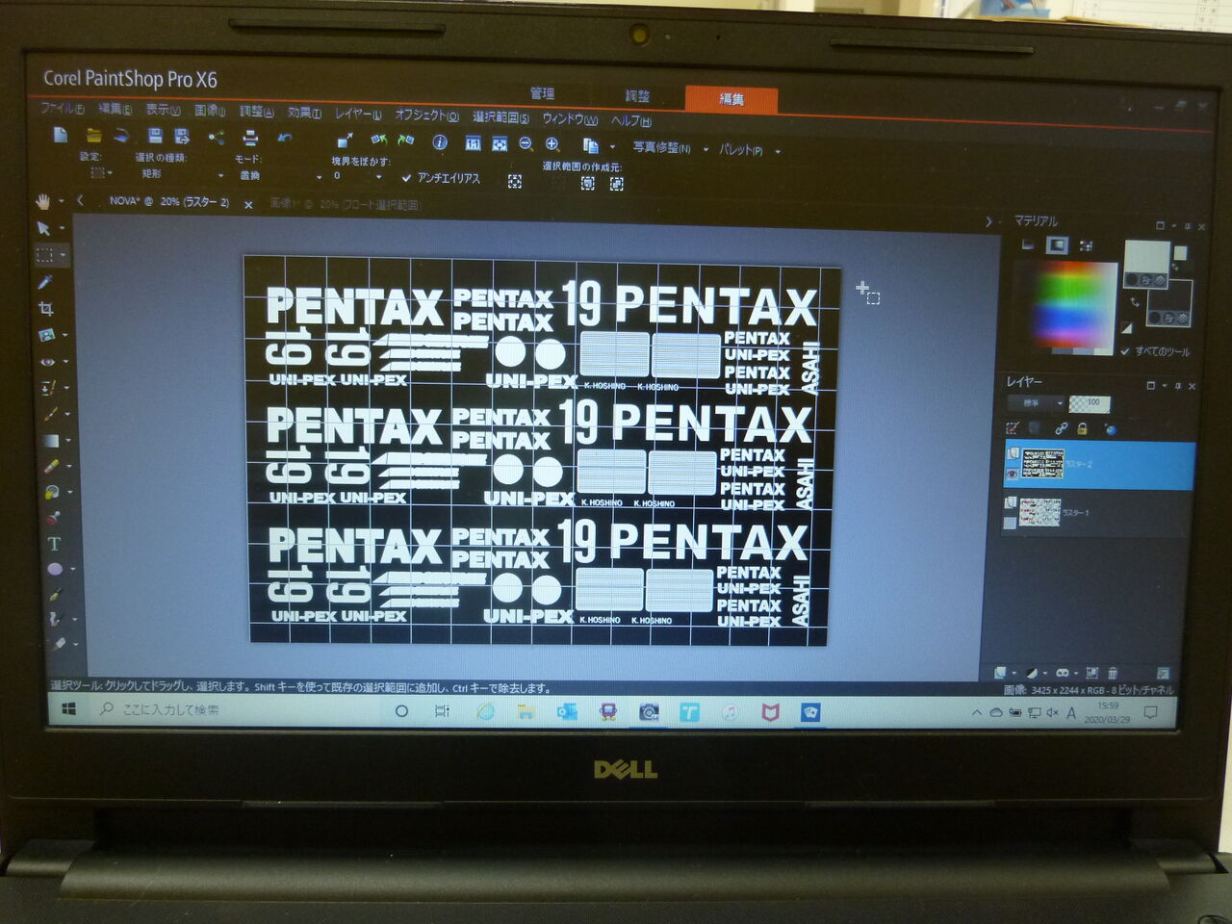Toggle the layer link chain icon
Viewport: 1232px width, 924px height.
[1061, 428]
